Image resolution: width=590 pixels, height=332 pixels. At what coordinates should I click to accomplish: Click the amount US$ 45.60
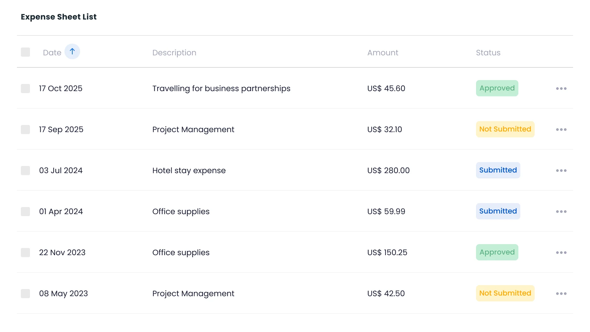tap(386, 89)
